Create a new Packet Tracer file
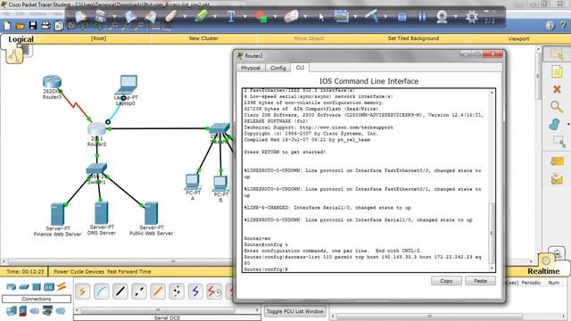 pos(7,26)
